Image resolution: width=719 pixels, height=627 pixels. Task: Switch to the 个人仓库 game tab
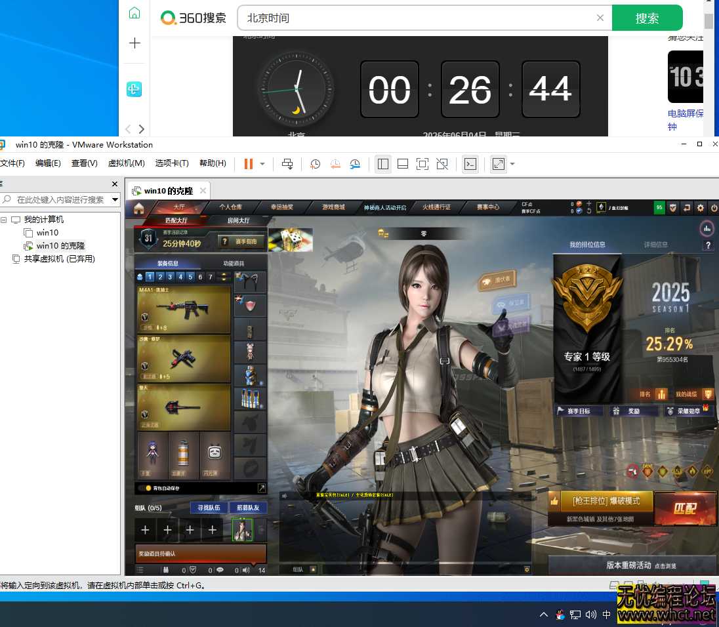(x=230, y=207)
